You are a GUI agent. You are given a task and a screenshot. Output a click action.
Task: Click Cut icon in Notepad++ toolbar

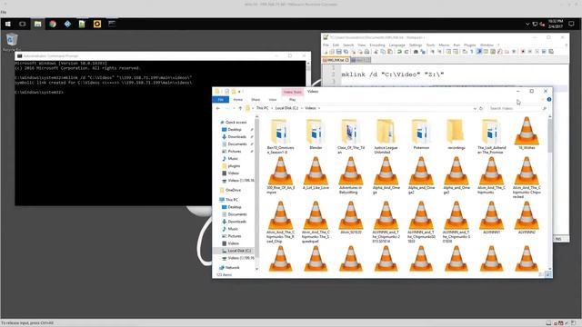[x=376, y=52]
